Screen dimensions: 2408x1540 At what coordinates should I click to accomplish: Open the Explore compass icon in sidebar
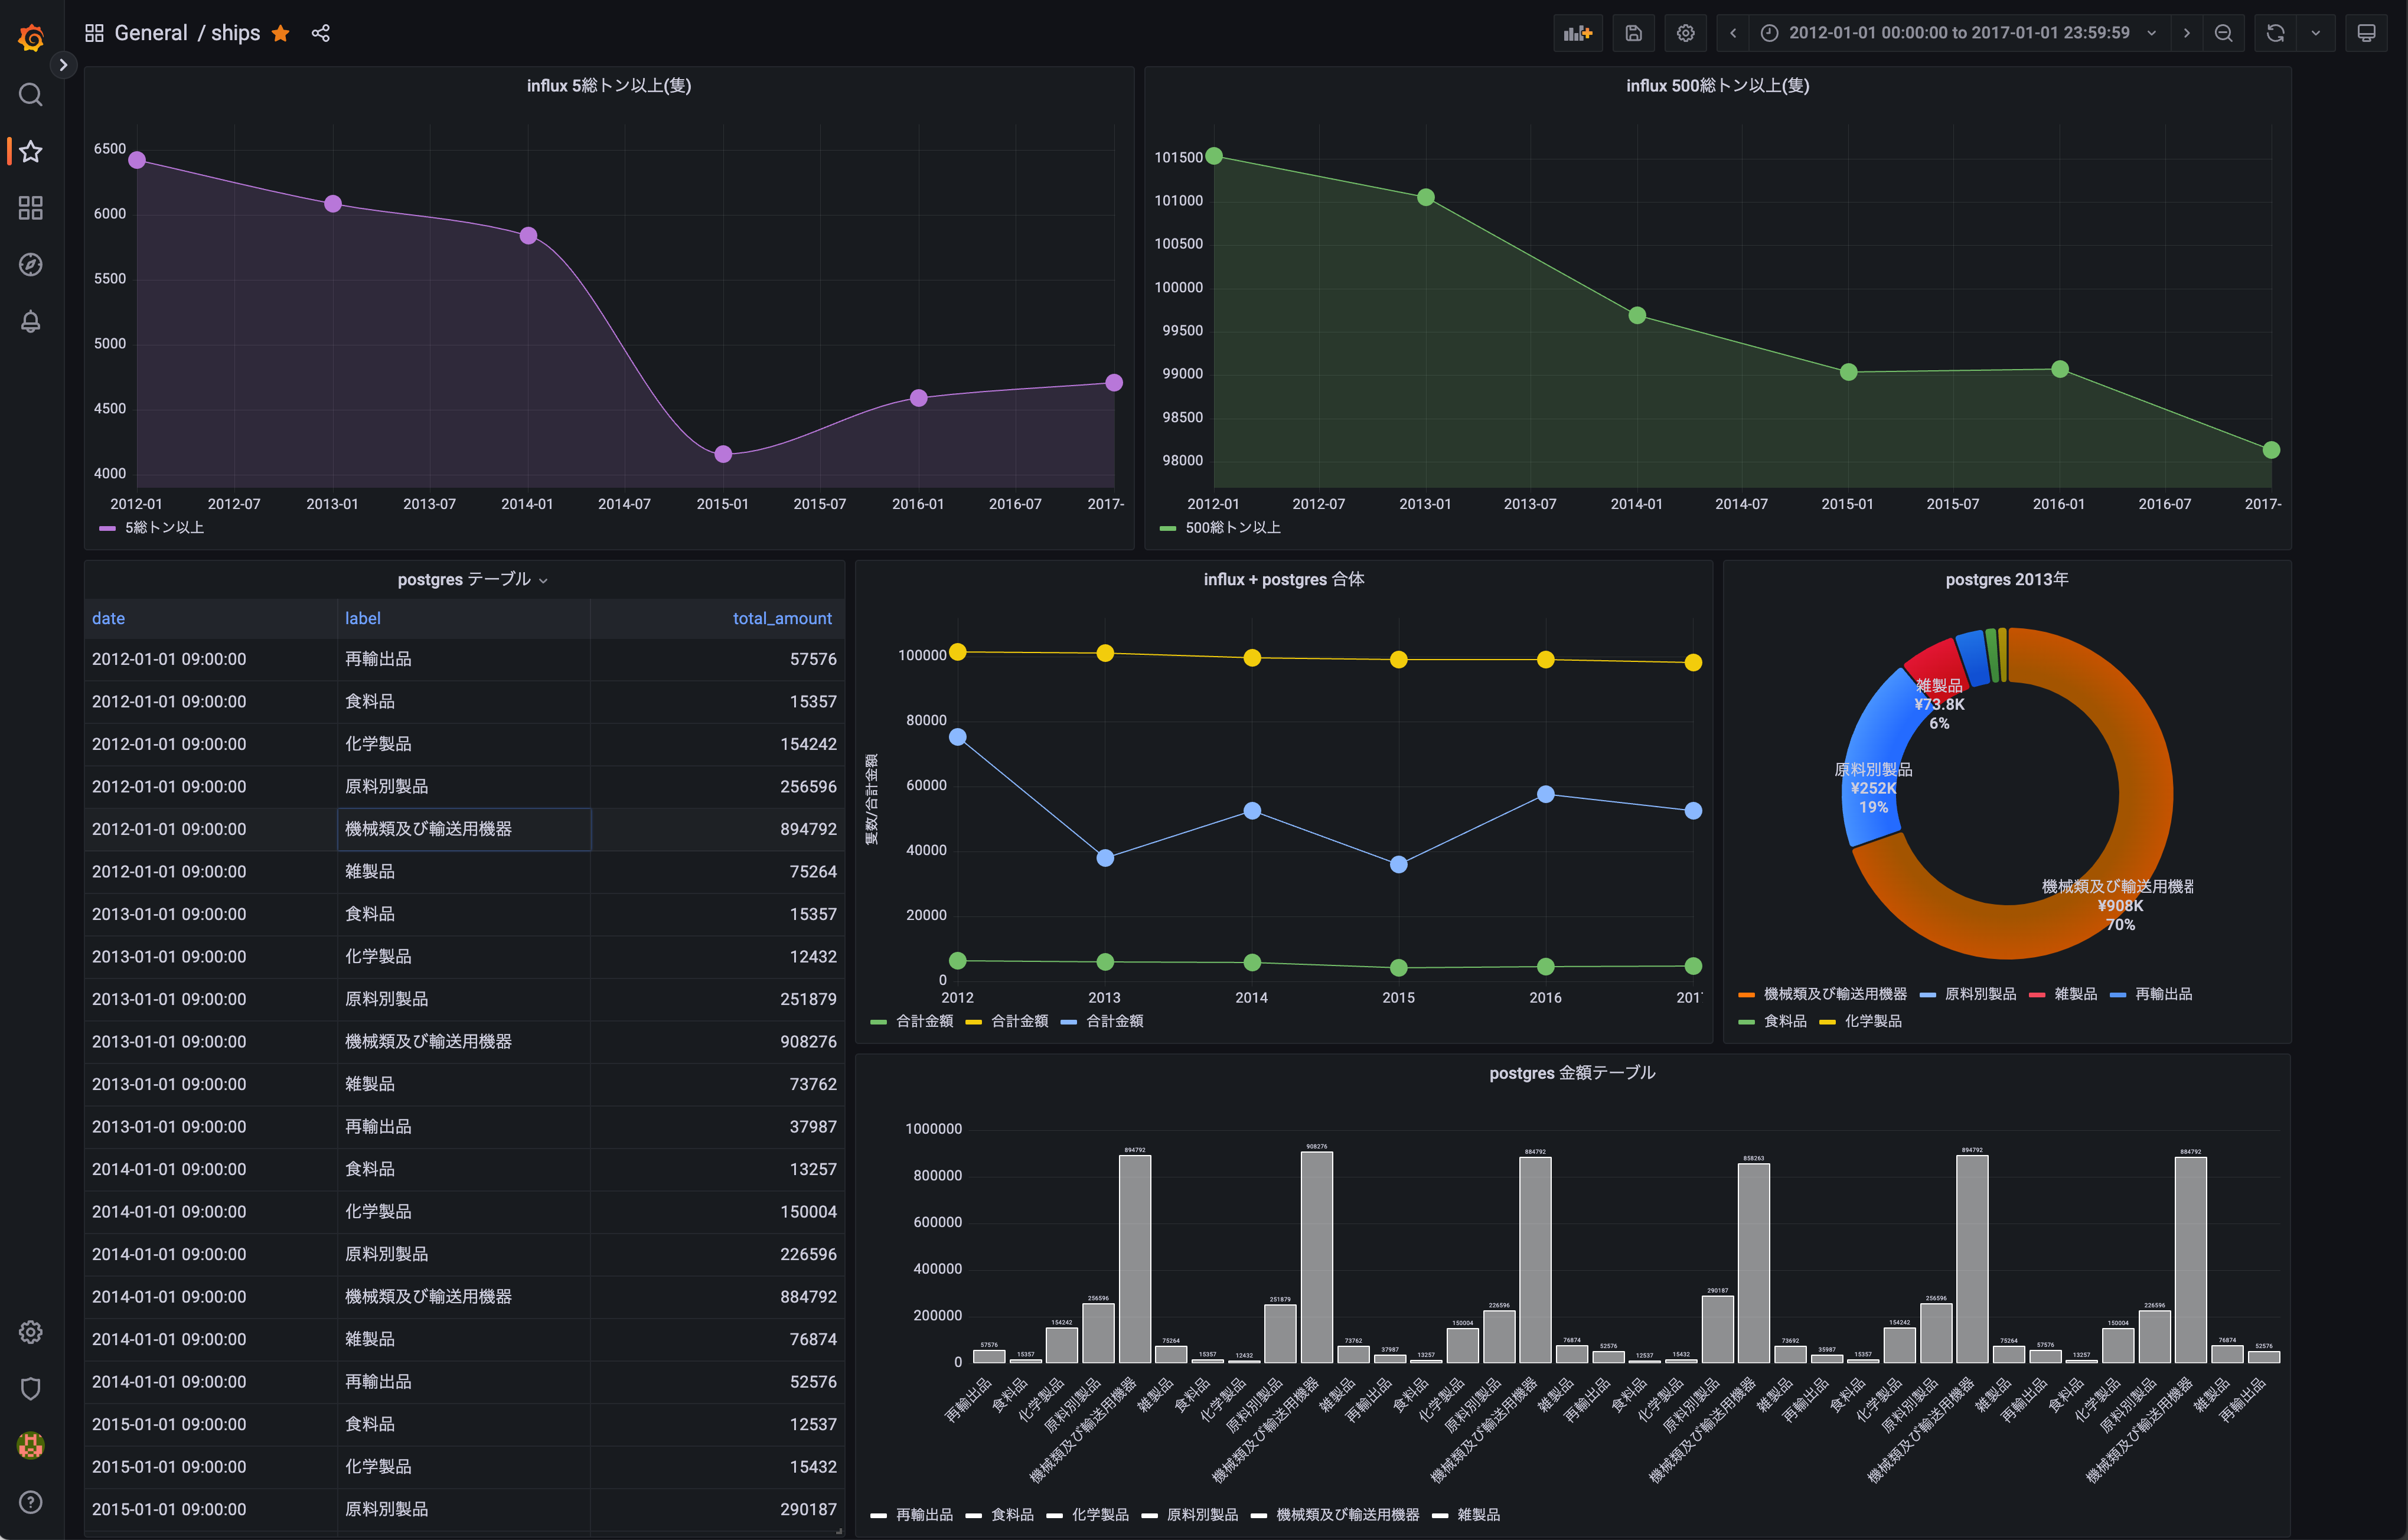tap(31, 265)
